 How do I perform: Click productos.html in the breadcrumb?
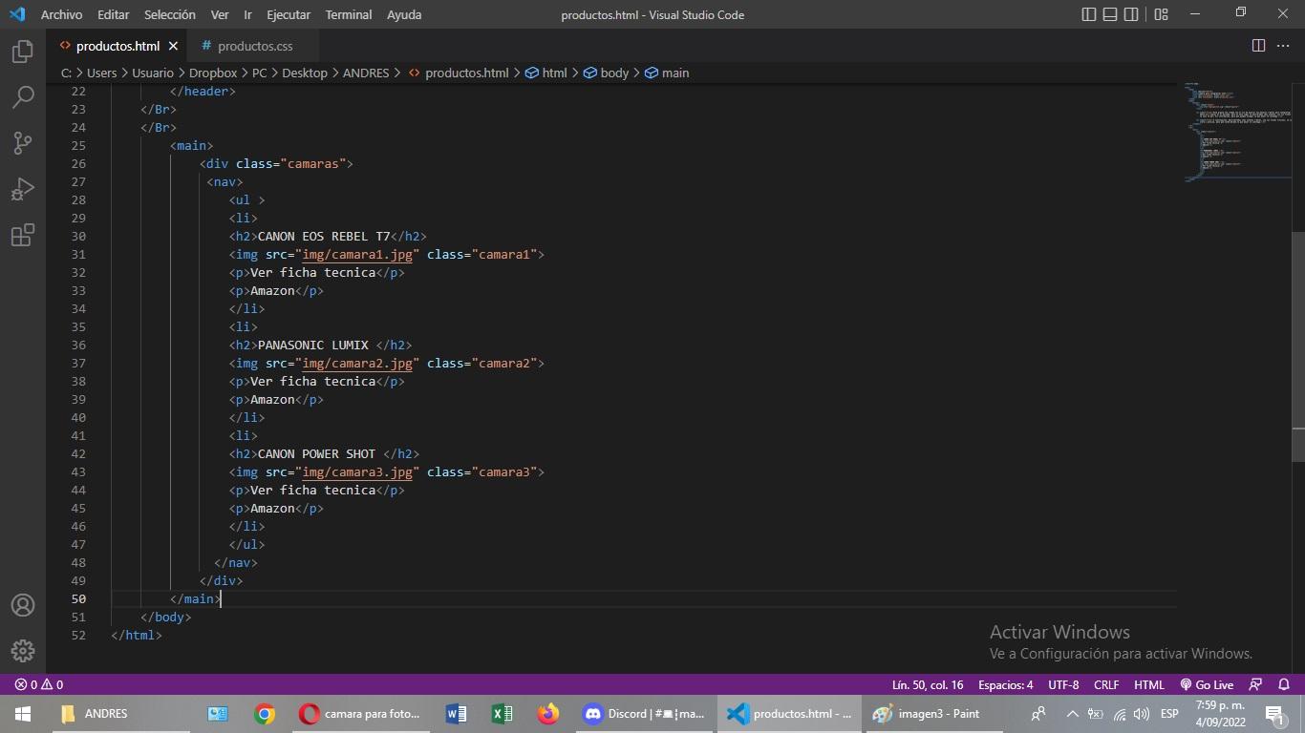click(x=459, y=73)
